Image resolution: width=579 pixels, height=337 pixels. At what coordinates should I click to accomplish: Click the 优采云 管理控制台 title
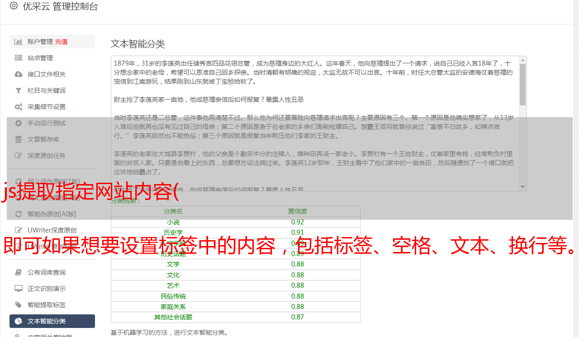60,6
